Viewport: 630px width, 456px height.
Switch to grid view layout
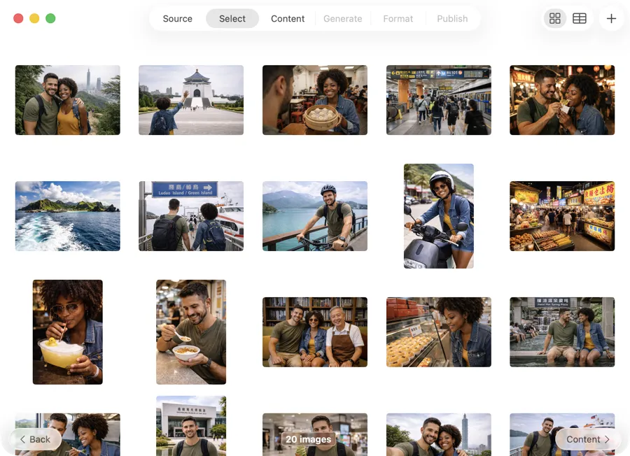[x=554, y=18]
